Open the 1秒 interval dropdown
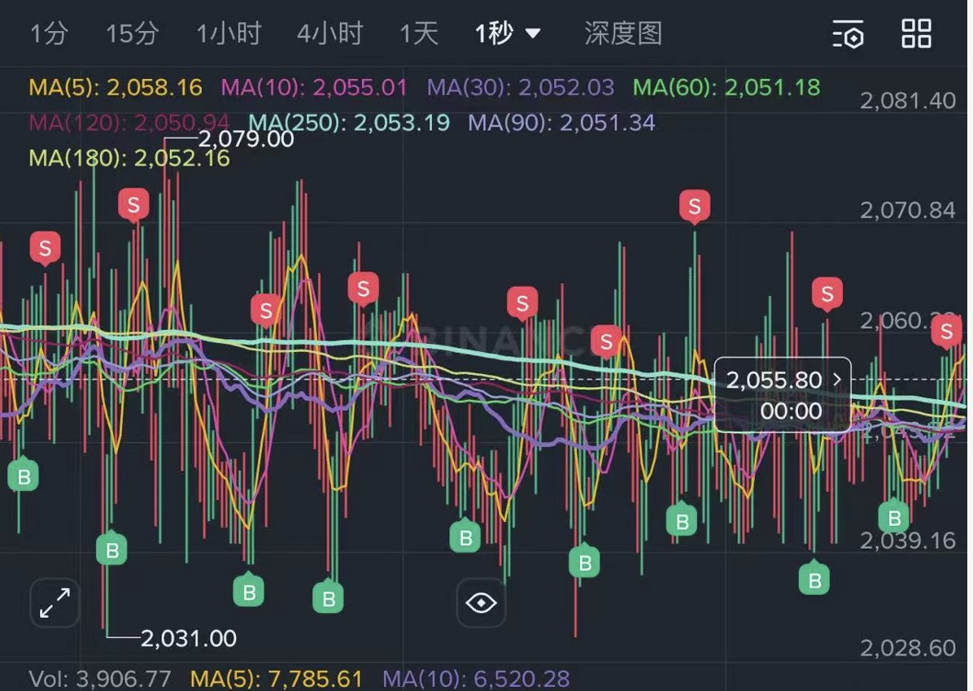 508,34
